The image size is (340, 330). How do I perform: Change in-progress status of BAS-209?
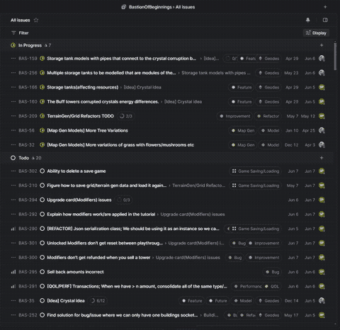(42, 116)
